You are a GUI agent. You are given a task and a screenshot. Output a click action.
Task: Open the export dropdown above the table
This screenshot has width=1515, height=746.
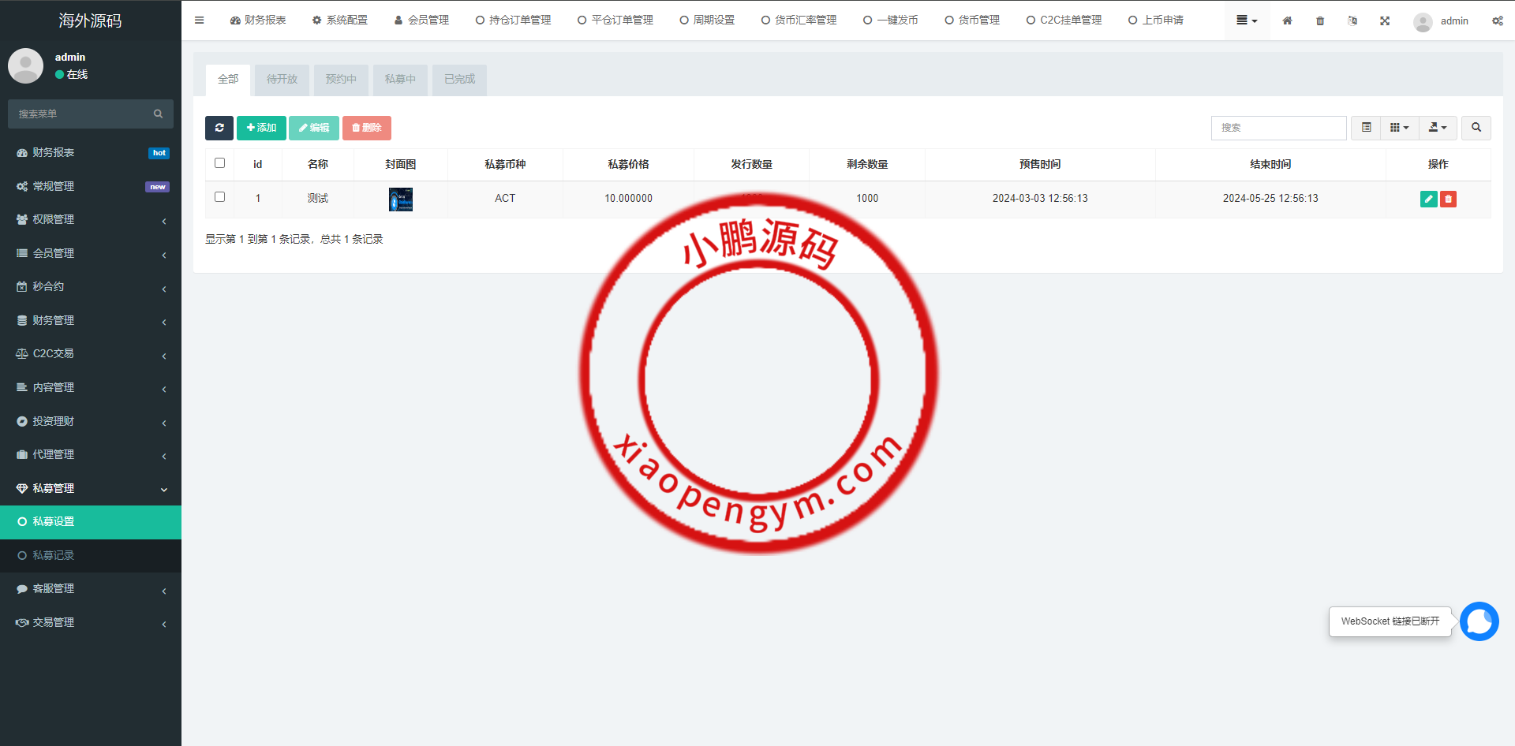coord(1438,127)
